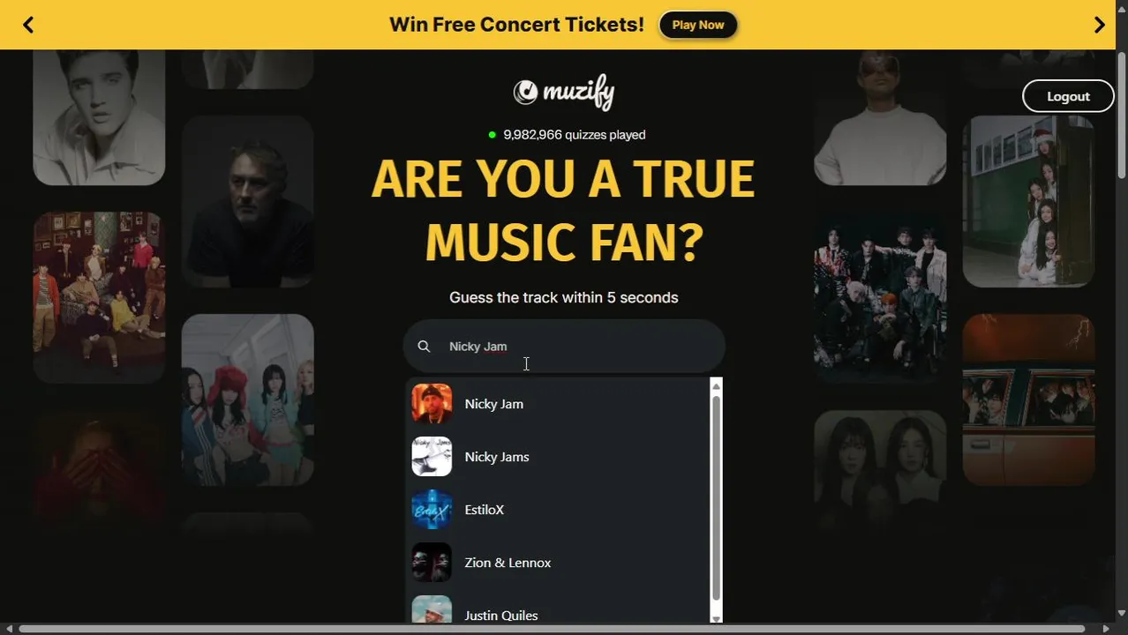Select Nicky Jams artist avatar
Screen dimensions: 1128x635
432,457
